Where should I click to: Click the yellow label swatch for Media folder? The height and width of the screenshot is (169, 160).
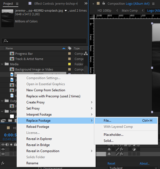[x=70, y=64]
